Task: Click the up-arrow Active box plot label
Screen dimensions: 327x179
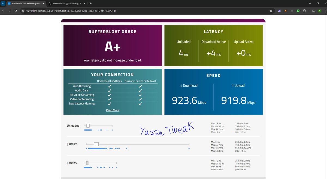Action: (72, 163)
